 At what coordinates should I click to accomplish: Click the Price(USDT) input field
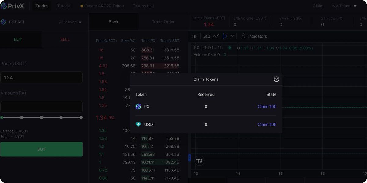[x=41, y=78]
